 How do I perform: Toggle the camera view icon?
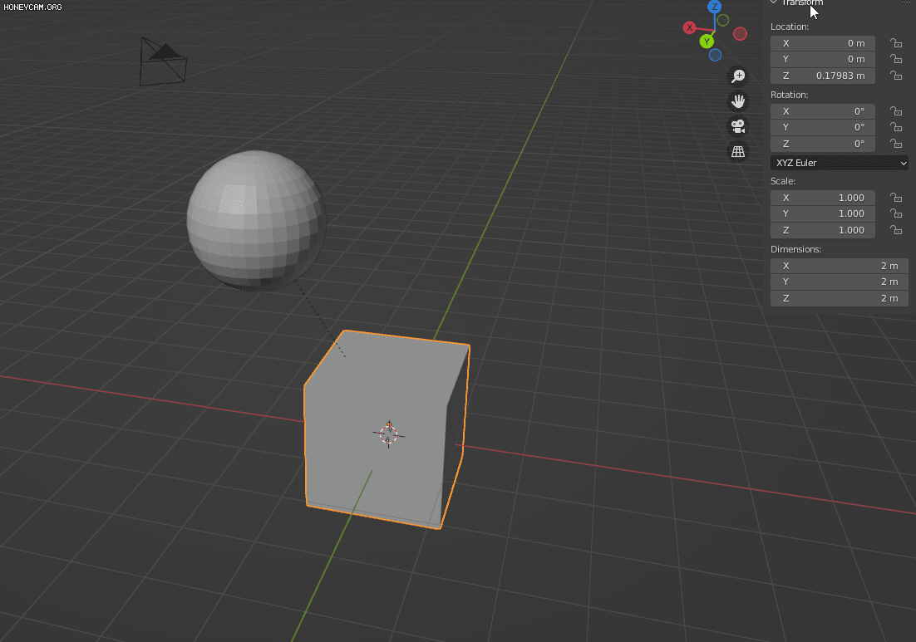(x=738, y=126)
